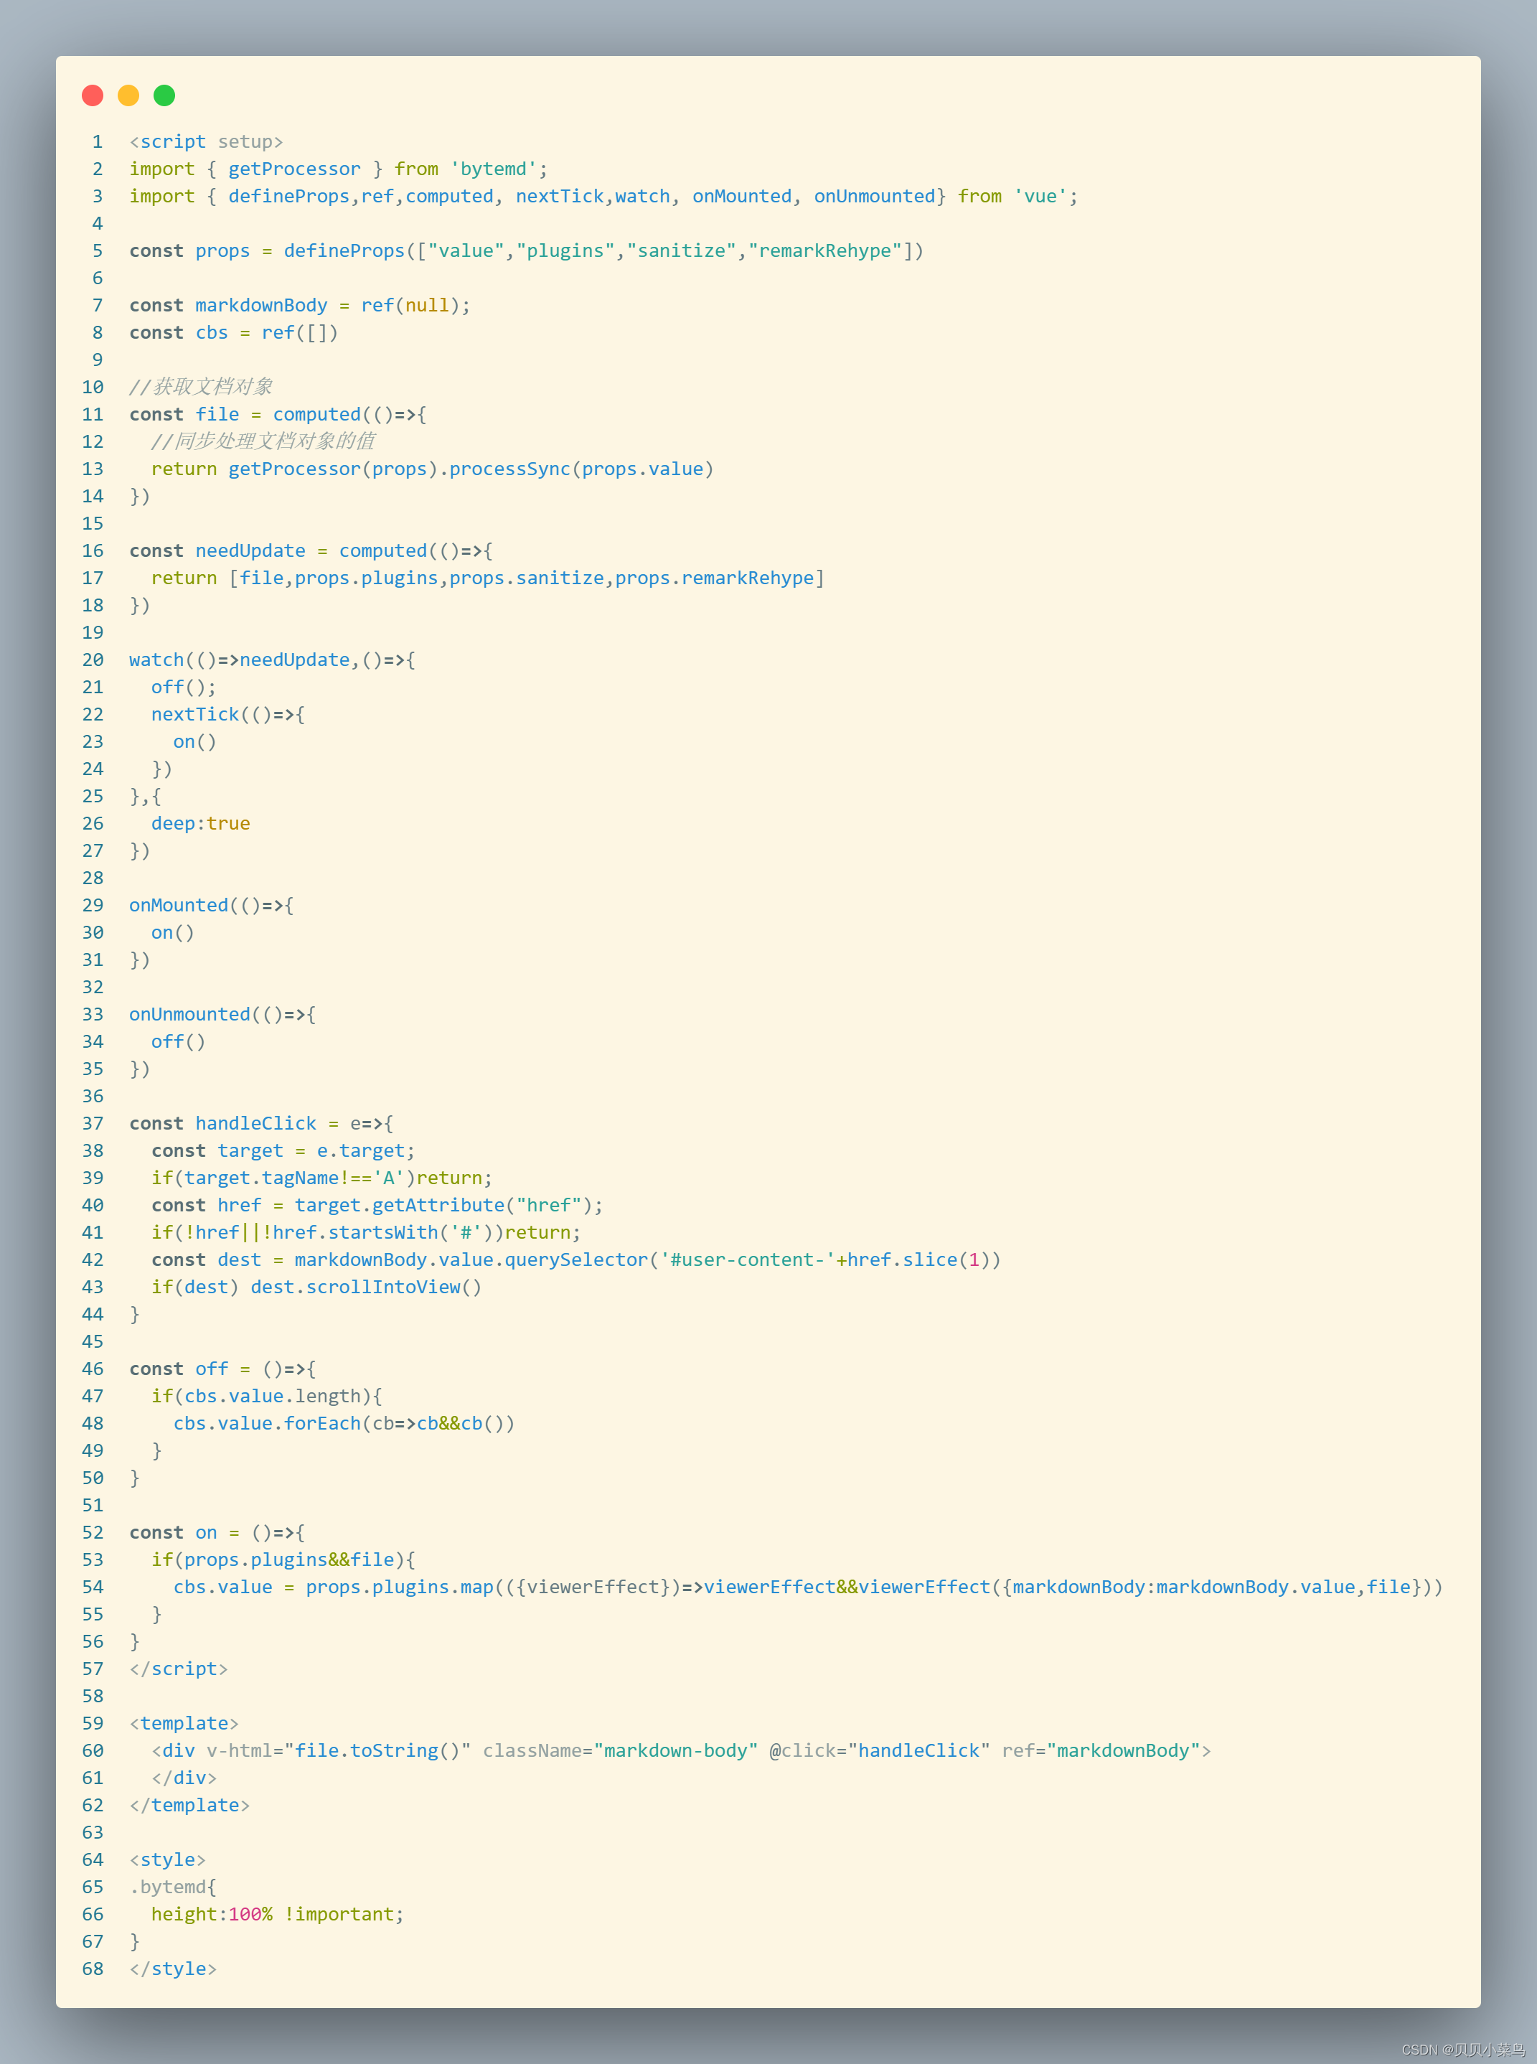Click 'markdownBody' declaration on line 7
This screenshot has width=1537, height=2064.
tap(260, 305)
